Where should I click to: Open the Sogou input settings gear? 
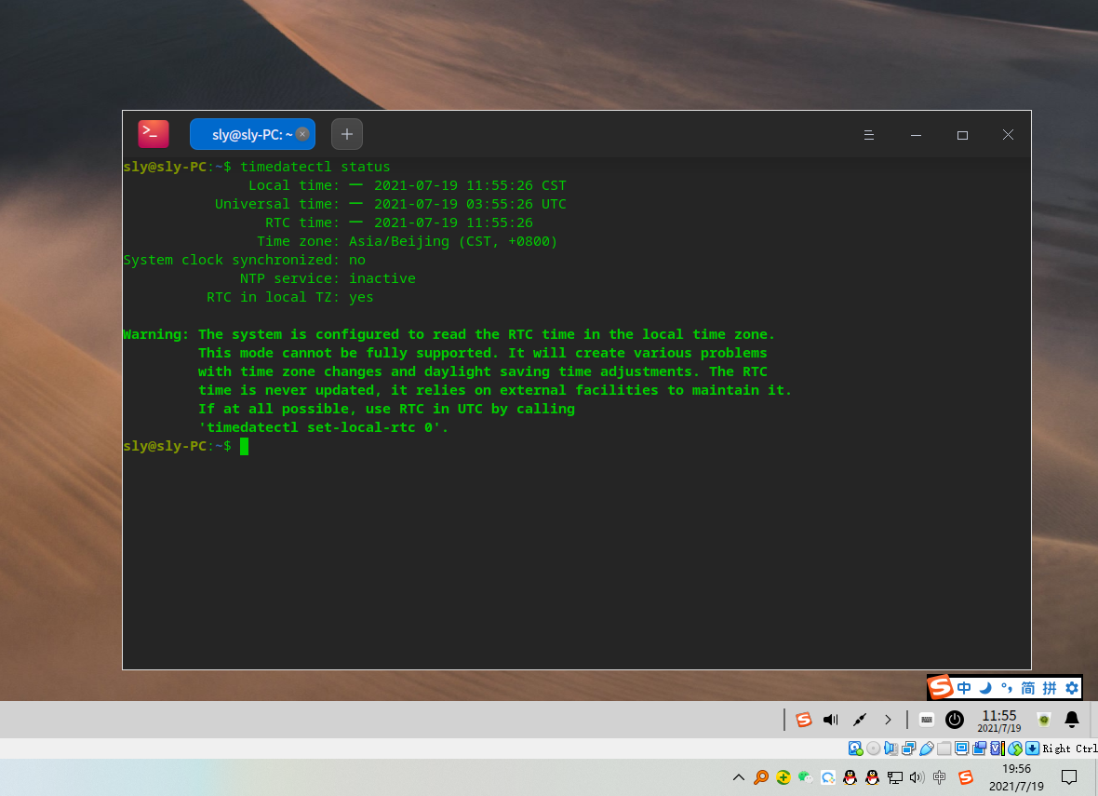(1071, 688)
